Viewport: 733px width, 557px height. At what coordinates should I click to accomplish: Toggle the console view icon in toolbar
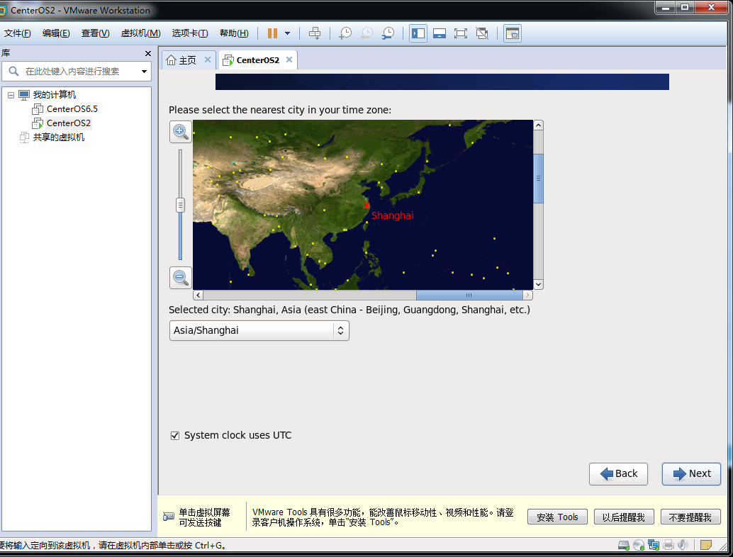[x=513, y=33]
